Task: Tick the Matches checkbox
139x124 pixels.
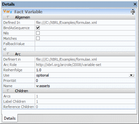Action: tap(38, 38)
